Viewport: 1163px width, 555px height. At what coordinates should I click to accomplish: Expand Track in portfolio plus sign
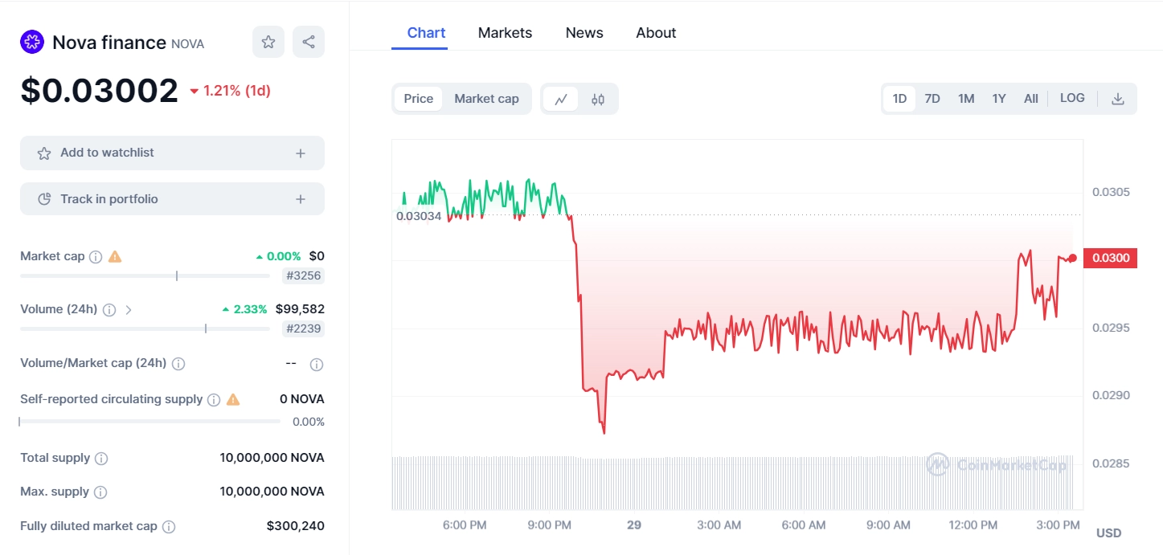(301, 199)
